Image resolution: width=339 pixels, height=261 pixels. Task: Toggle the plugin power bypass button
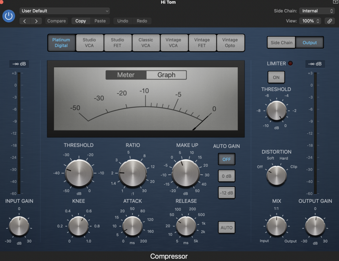coord(9,16)
